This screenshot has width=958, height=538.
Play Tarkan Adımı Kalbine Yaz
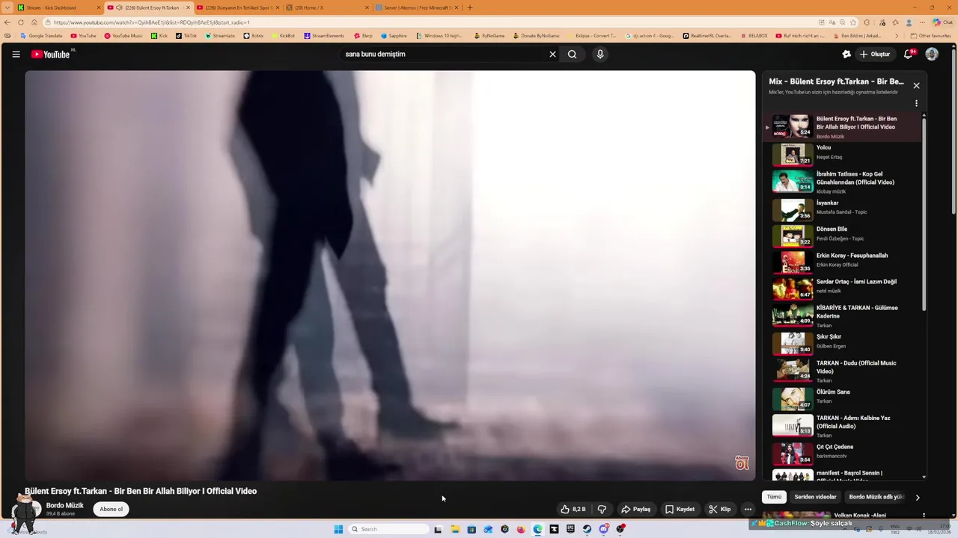click(843, 426)
